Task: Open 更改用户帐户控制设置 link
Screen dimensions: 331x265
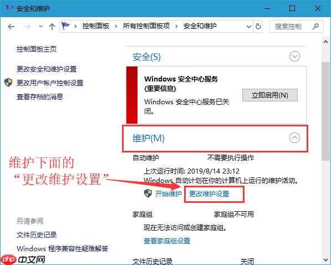Action: pos(50,83)
